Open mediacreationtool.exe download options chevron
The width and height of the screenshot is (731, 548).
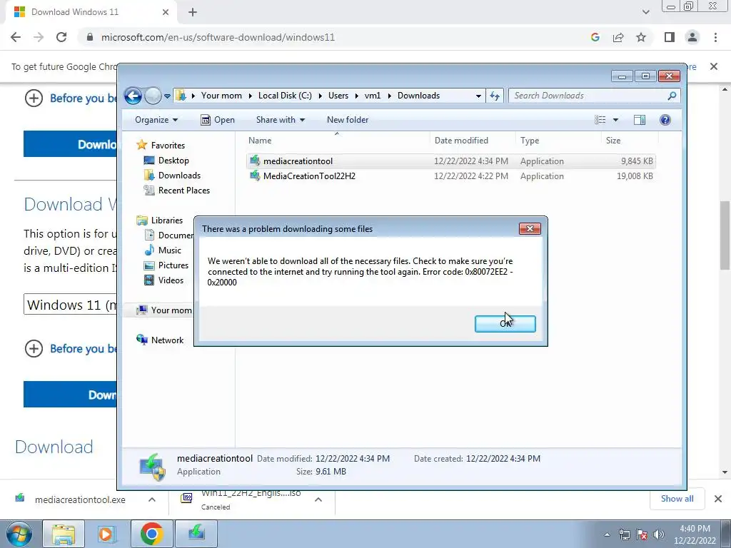click(152, 499)
